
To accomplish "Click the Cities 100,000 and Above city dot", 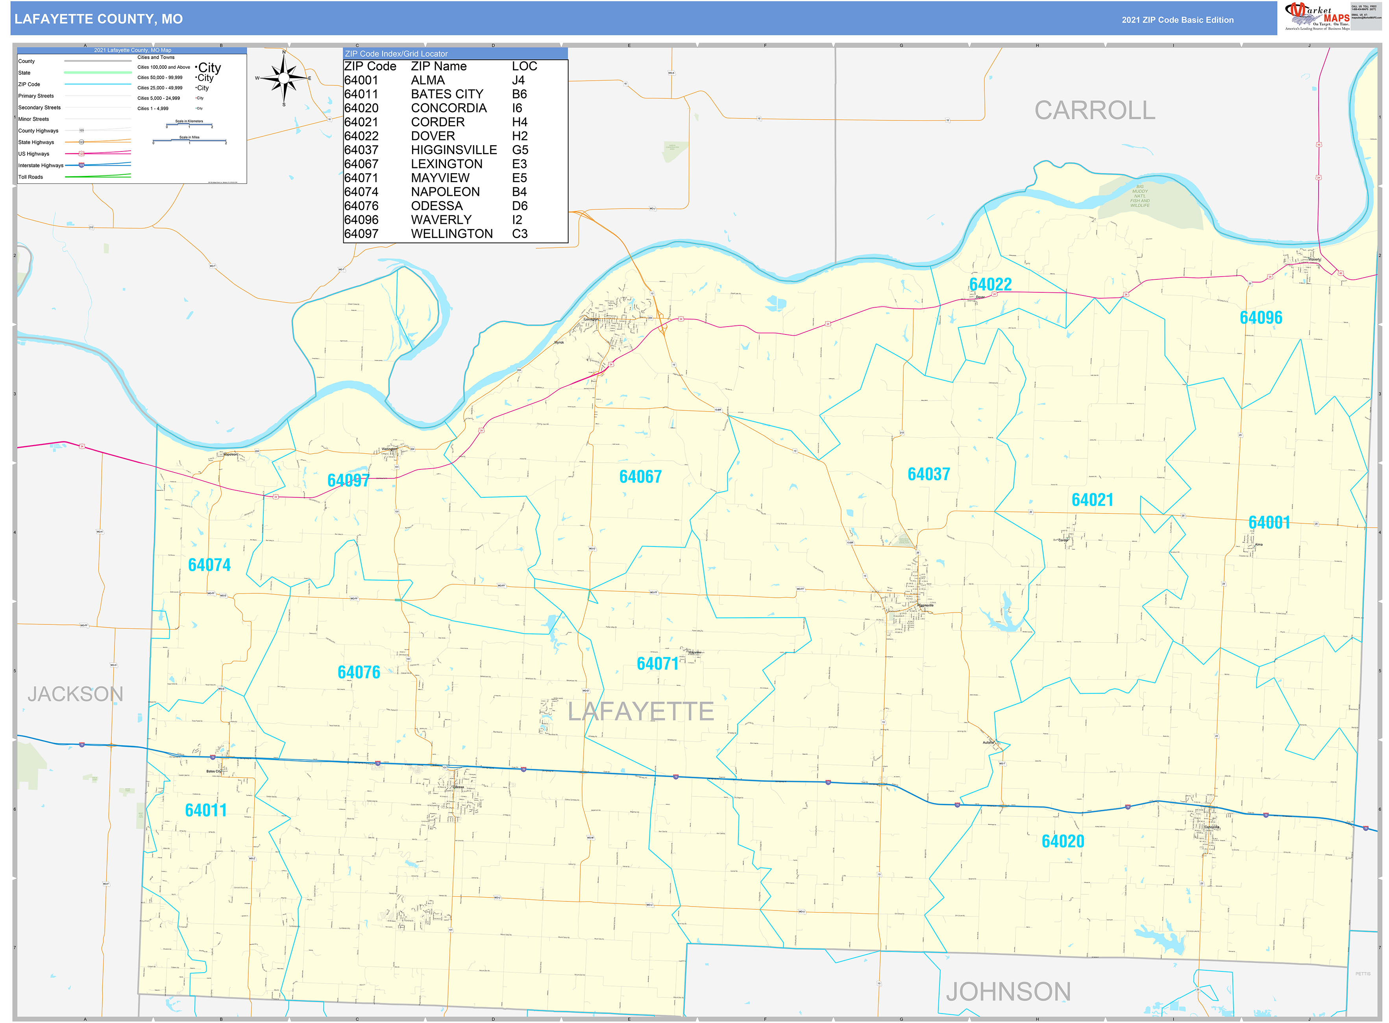I will point(196,67).
